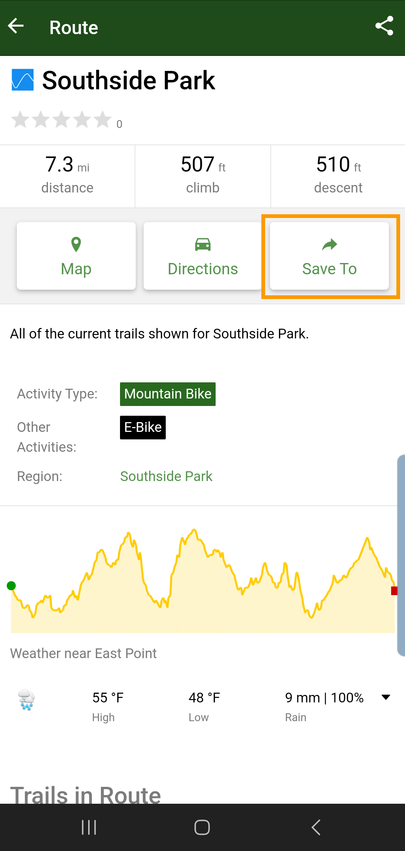Open the Map view button

click(76, 256)
